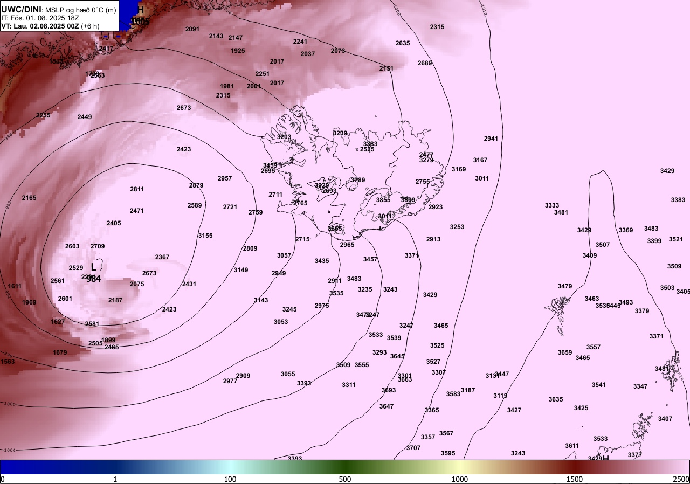Click the height value 2151

(387, 68)
